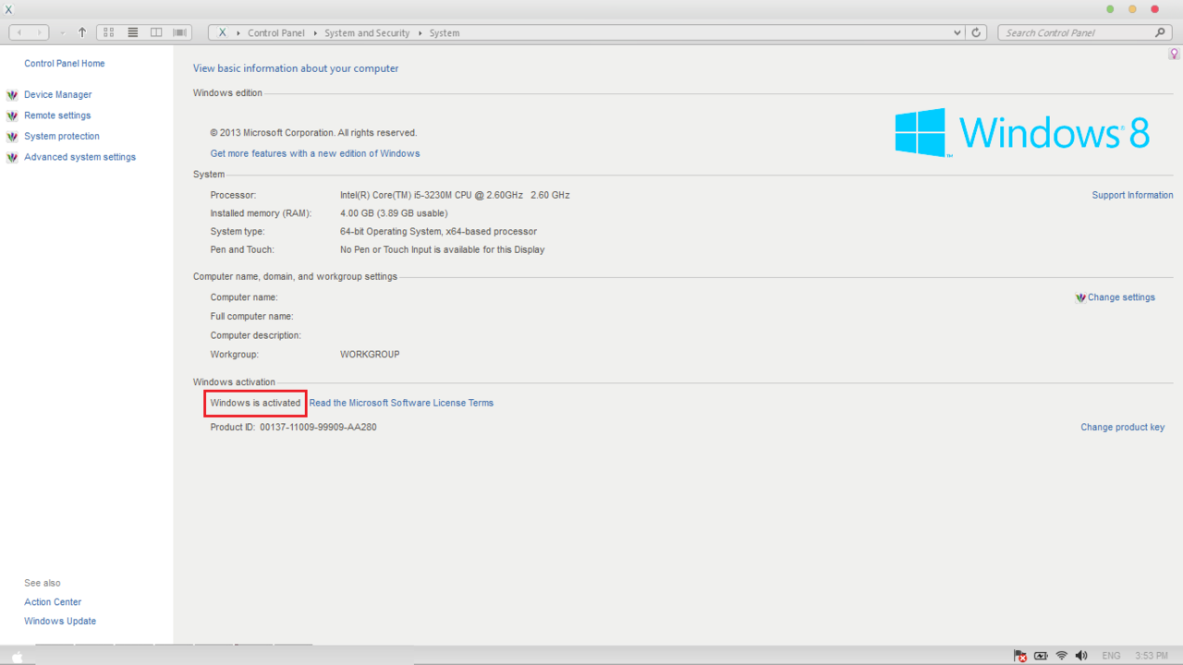Switch to column split view
Image resolution: width=1183 pixels, height=665 pixels.
[156, 32]
